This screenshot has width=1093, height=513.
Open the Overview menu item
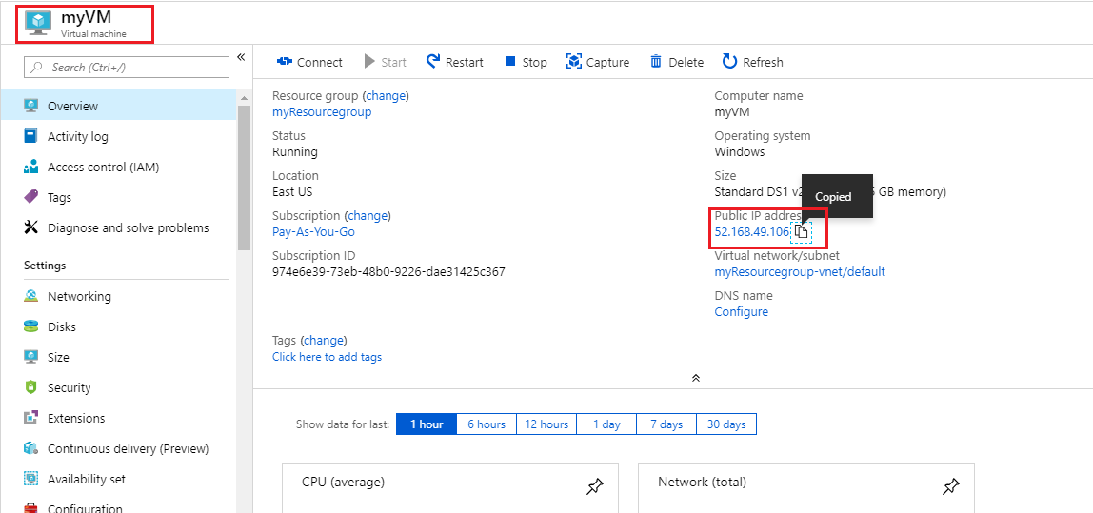point(118,106)
